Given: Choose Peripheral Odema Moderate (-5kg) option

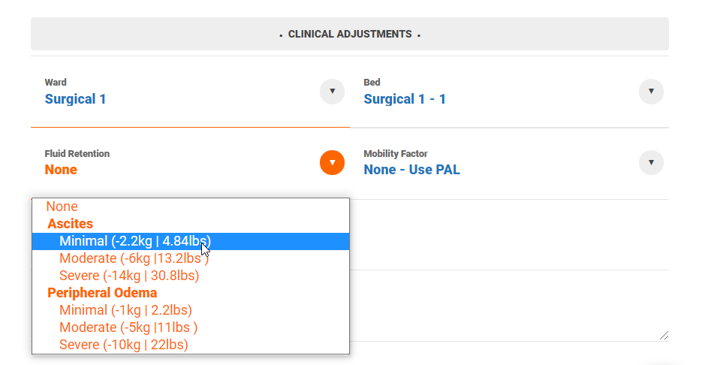Looking at the screenshot, I should pos(128,327).
